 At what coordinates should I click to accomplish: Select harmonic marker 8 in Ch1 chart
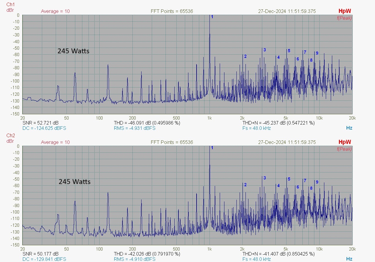[x=311, y=60]
